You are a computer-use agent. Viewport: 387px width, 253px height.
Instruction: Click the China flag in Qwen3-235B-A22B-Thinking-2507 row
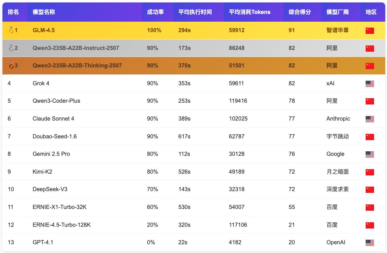click(370, 66)
